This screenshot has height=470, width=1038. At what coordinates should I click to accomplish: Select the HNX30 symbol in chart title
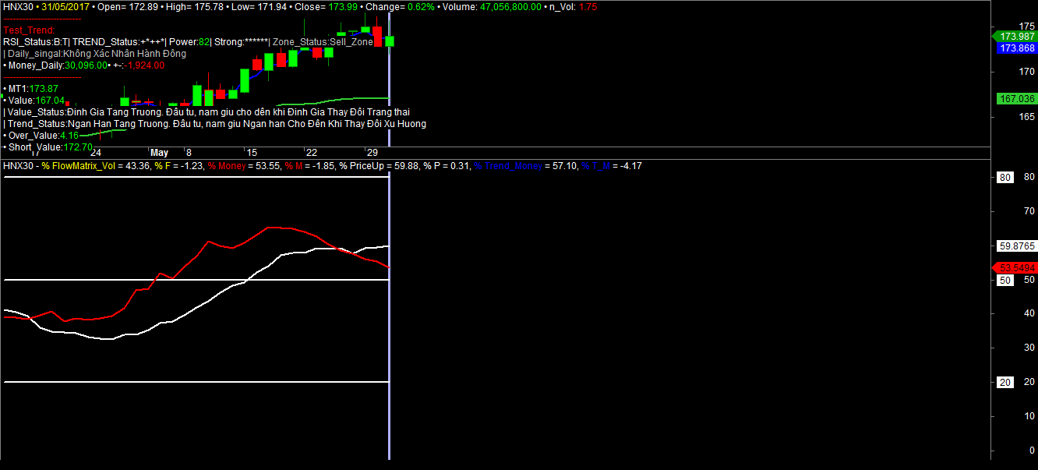(19, 6)
